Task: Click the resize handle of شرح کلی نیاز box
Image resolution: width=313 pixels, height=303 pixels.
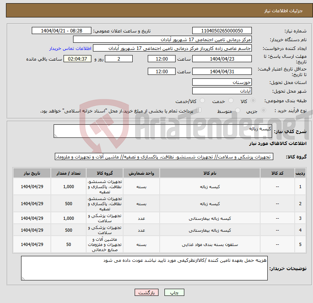Action: tap(56, 135)
